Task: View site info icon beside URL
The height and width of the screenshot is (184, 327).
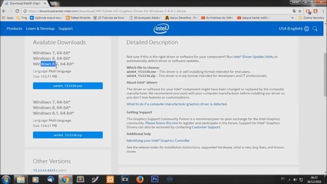Action: [25, 11]
